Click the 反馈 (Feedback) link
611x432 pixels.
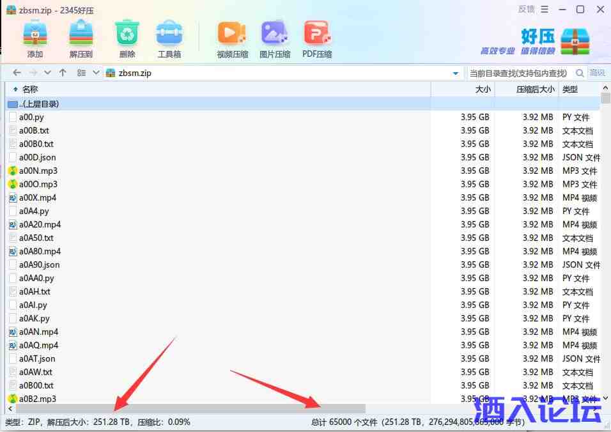click(x=526, y=9)
